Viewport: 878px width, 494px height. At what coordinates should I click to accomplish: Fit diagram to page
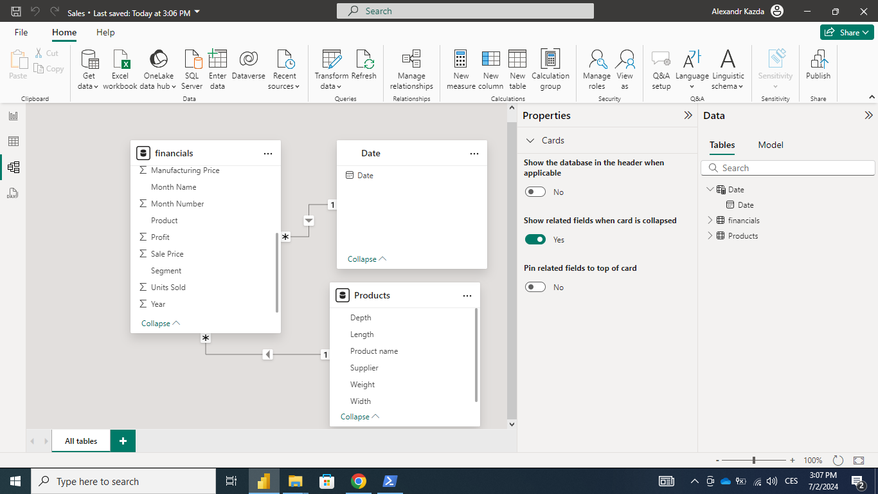click(859, 461)
